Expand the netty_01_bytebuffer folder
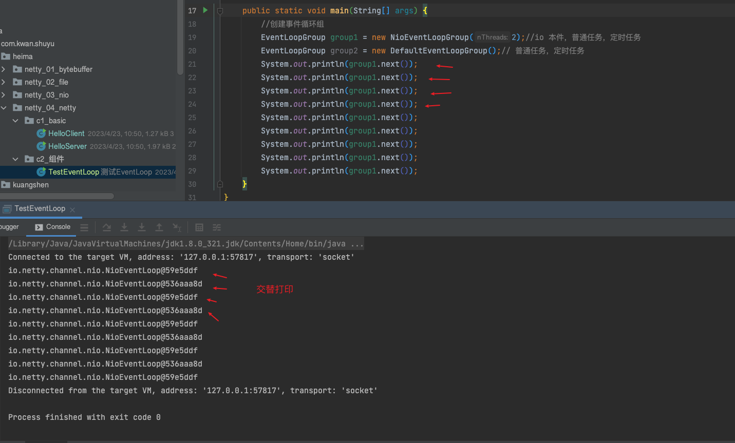Viewport: 735px width, 443px height. (x=4, y=69)
